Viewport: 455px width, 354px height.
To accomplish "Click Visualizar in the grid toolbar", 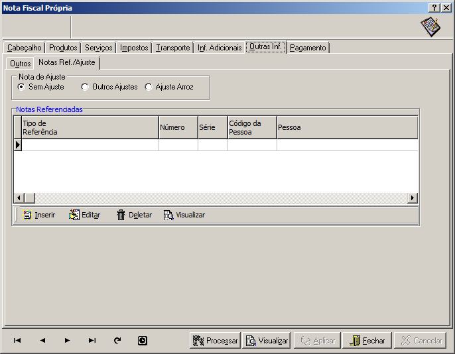I will (184, 215).
